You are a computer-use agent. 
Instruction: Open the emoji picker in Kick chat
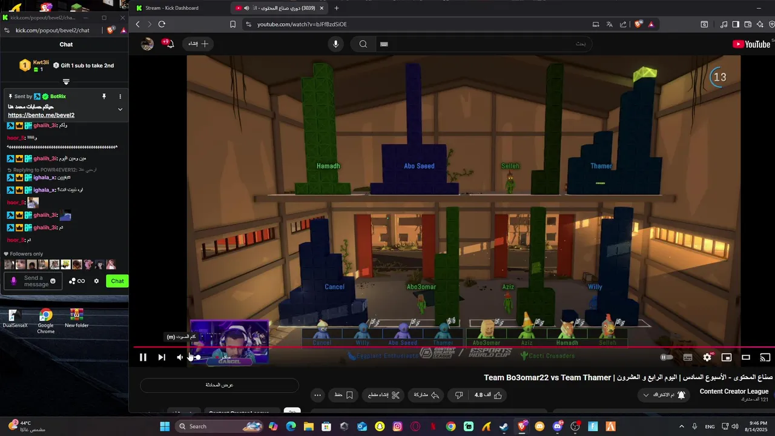tap(53, 281)
